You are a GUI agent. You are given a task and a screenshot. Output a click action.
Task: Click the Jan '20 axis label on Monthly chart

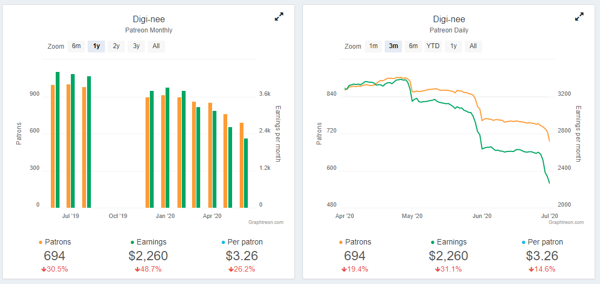point(166,216)
